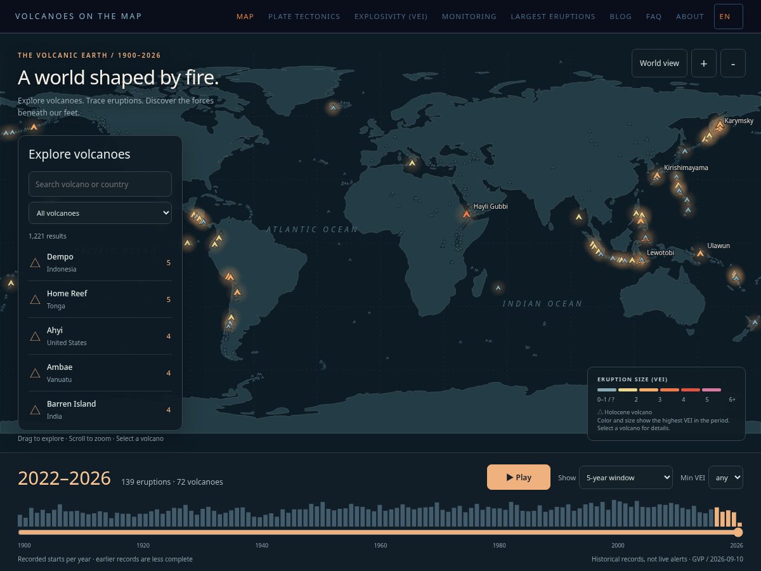
Task: Click the 2000 timeline label
Action: click(x=618, y=546)
